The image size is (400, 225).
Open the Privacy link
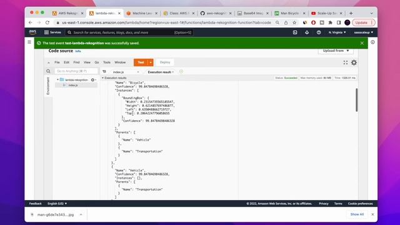[x=324, y=204]
